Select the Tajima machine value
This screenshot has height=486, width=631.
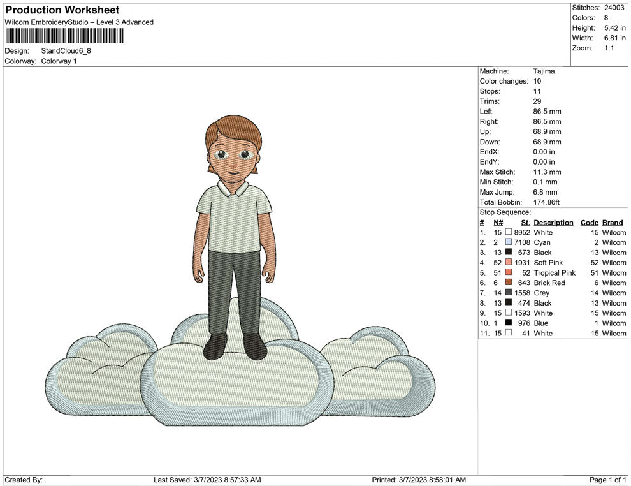click(x=544, y=71)
